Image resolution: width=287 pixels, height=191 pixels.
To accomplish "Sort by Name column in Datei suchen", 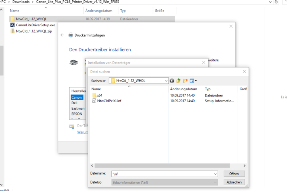I will pos(129,89).
